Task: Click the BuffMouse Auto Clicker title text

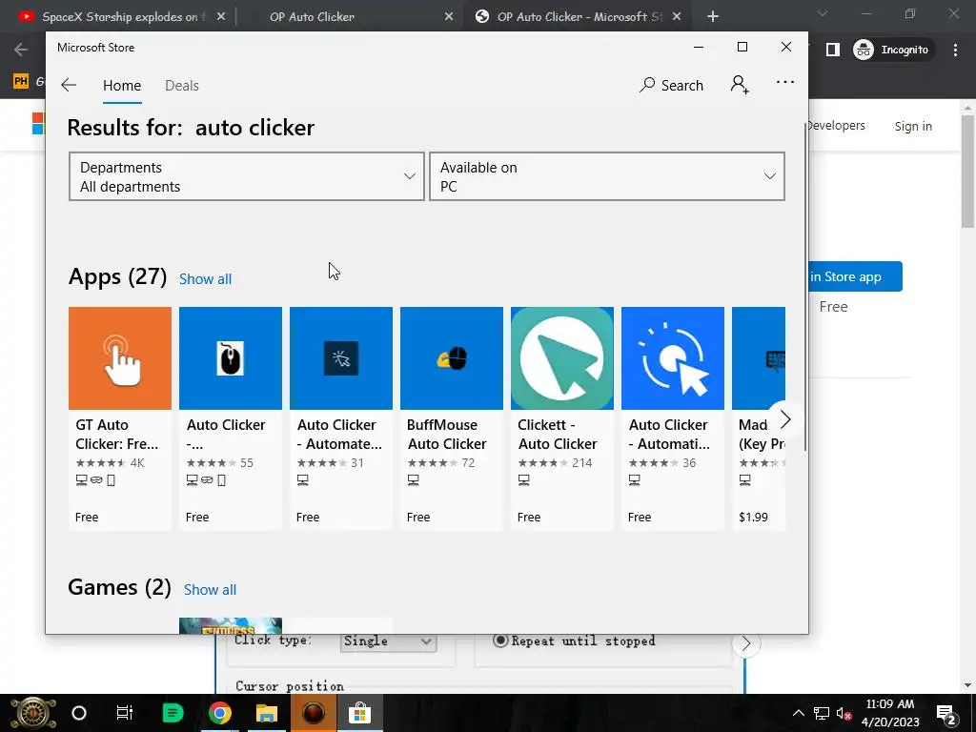Action: pos(447,435)
